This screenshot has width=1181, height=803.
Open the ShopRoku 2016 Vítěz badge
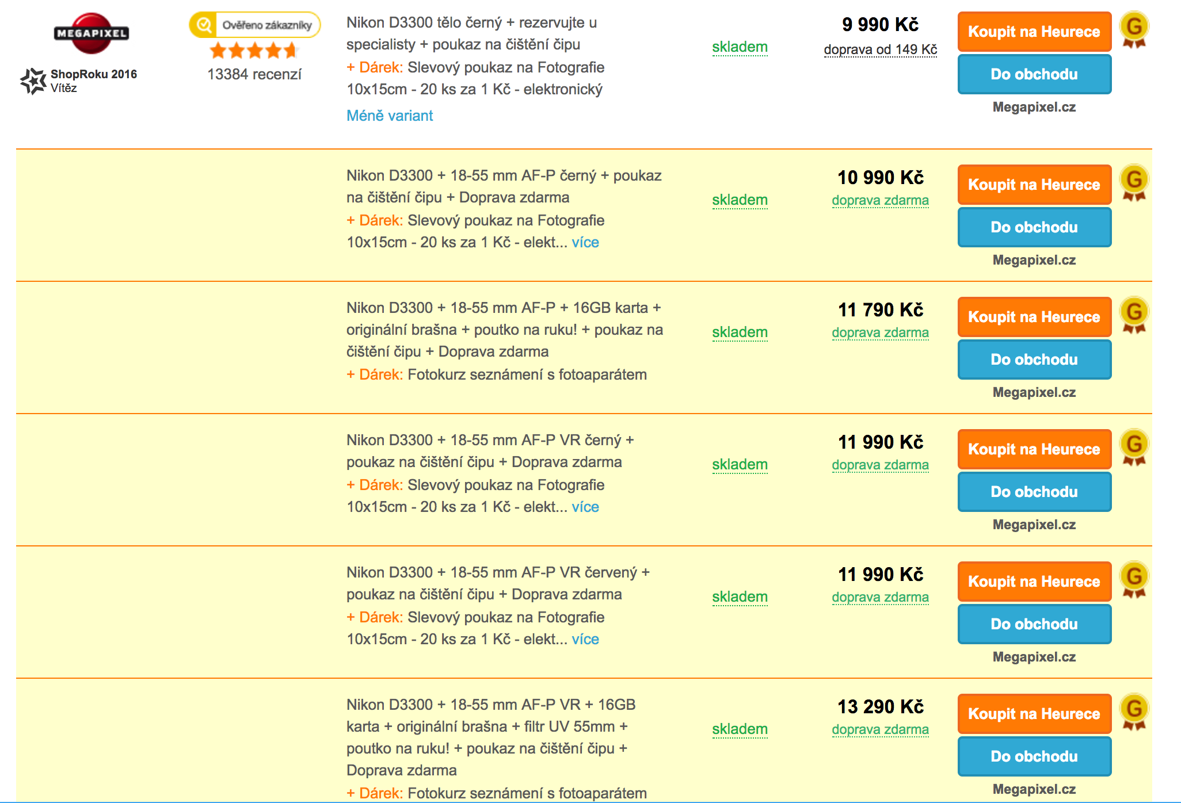(79, 81)
